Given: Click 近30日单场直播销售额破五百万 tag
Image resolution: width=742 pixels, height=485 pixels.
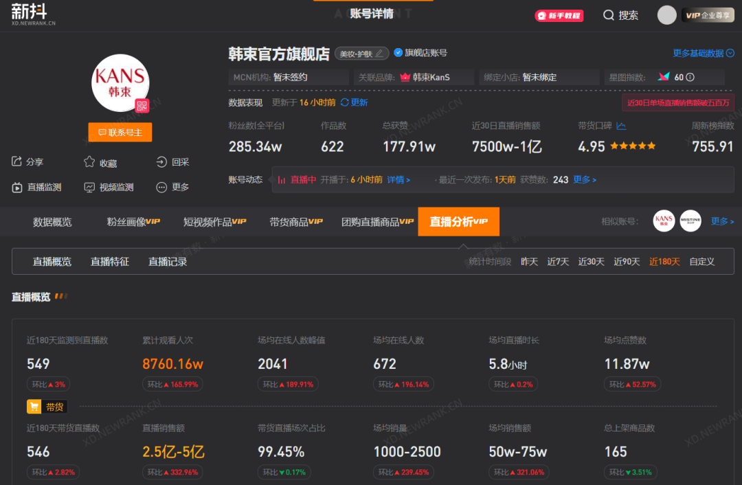Looking at the screenshot, I should coord(678,102).
